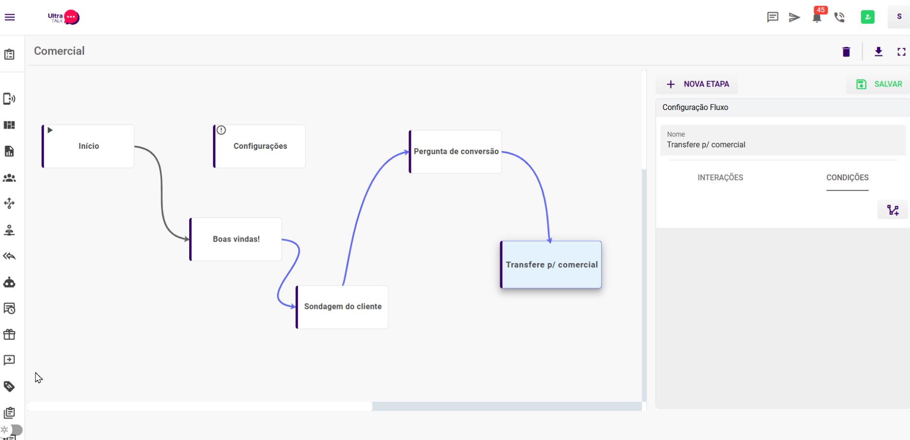The height and width of the screenshot is (440, 910).
Task: Open the phone broadcast sidebar icon
Action: click(10, 99)
